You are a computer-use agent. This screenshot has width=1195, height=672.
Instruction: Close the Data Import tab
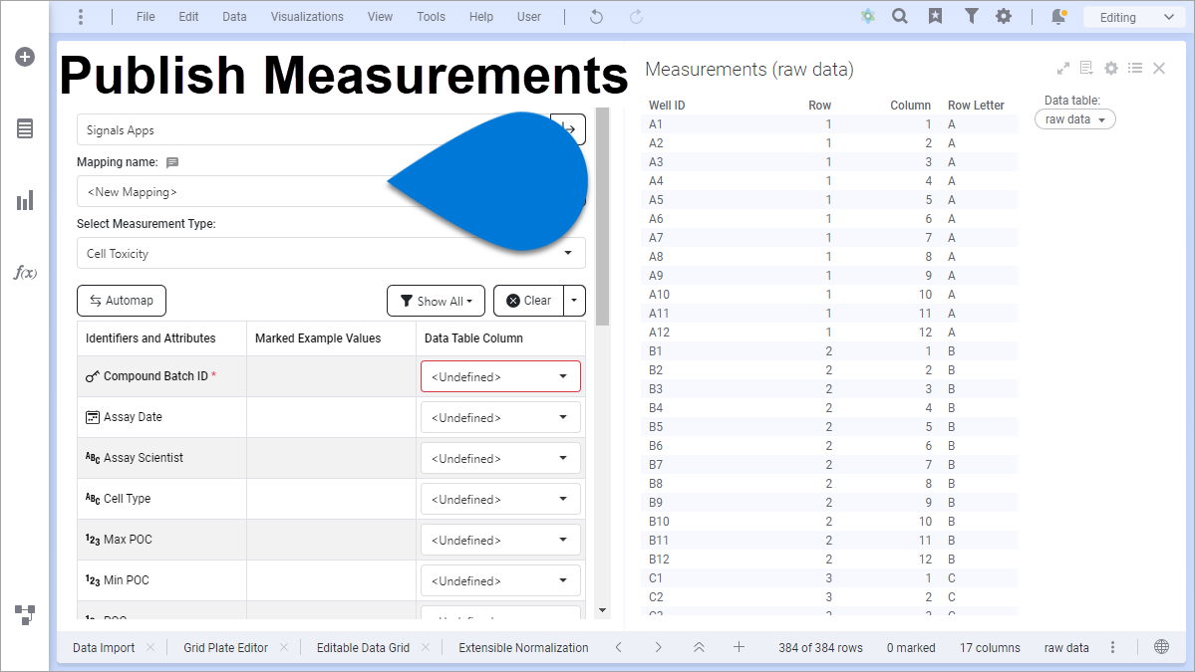150,648
